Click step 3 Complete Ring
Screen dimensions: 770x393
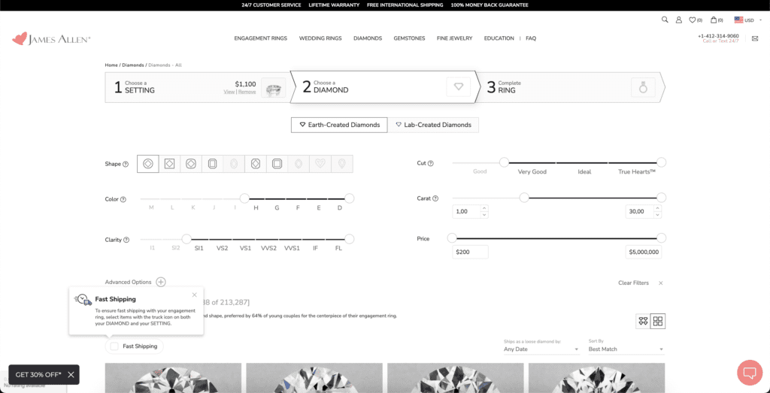pos(571,87)
